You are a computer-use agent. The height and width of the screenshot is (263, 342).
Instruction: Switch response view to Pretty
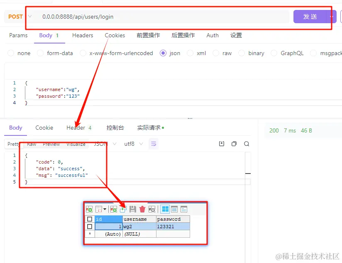tap(14, 144)
